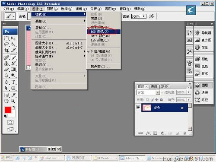
Task: Select the Gradient tool
Action: (x=13, y=69)
